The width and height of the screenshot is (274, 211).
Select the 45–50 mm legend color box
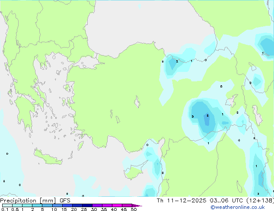pyautogui.click(x=127, y=205)
